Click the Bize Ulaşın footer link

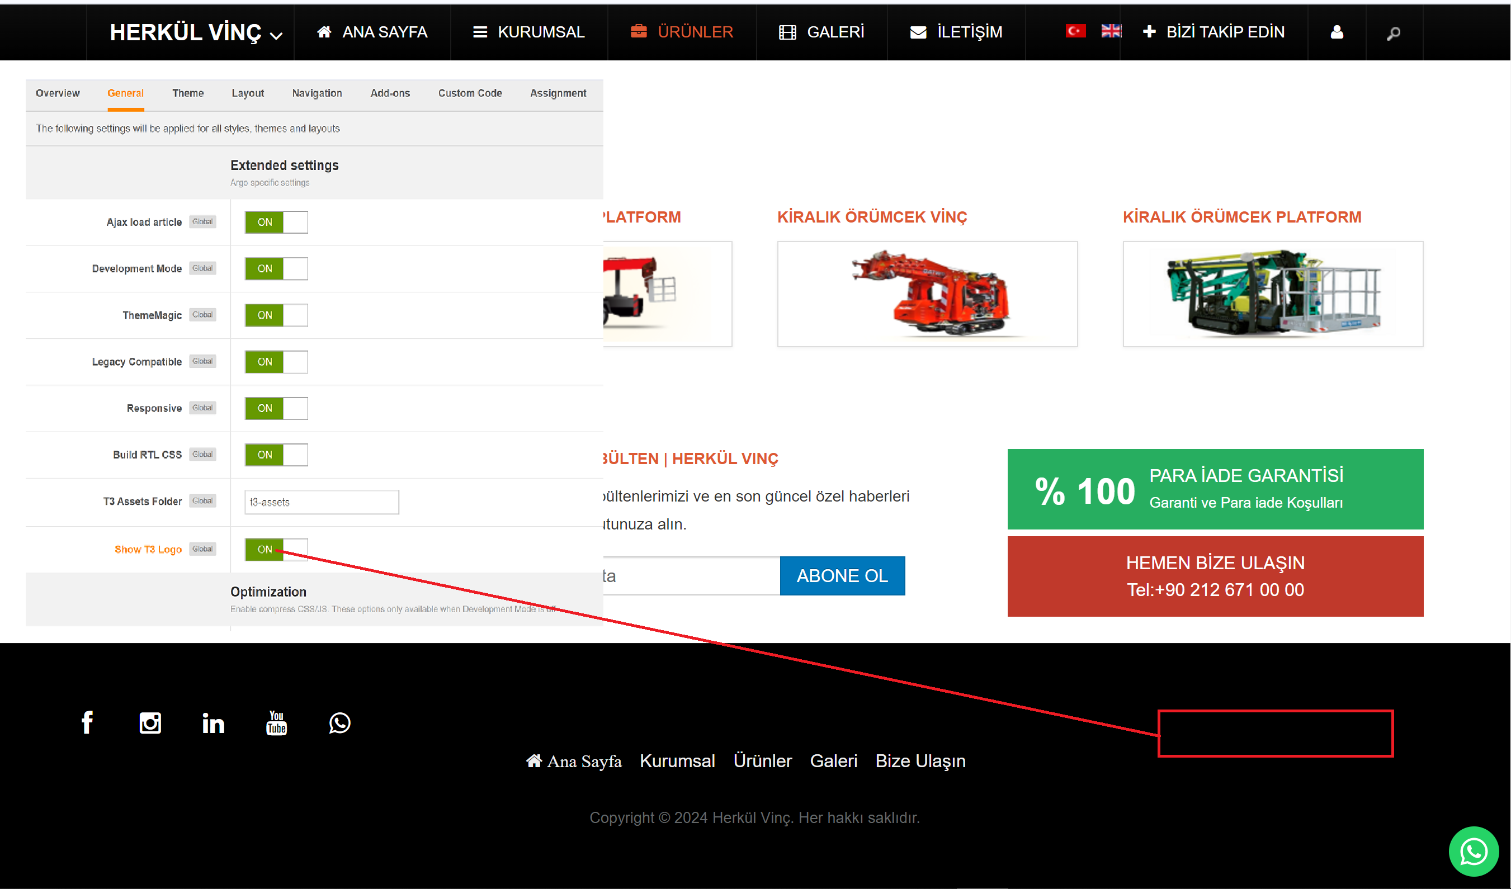(x=920, y=761)
